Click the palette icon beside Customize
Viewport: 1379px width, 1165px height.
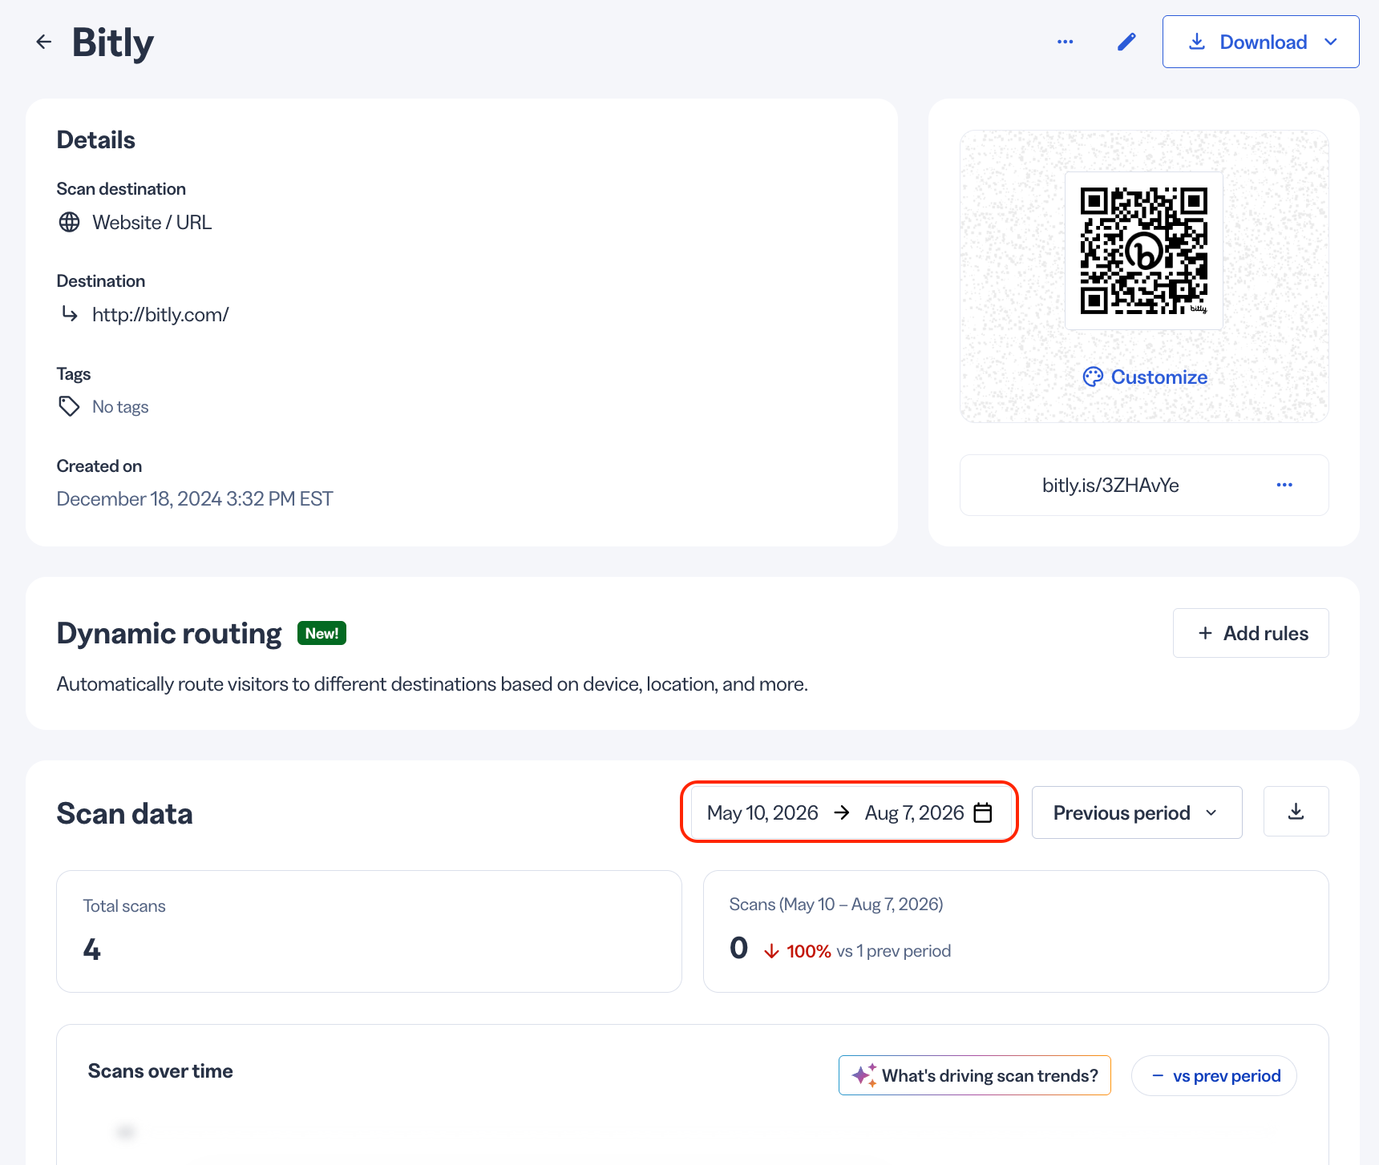click(x=1093, y=377)
